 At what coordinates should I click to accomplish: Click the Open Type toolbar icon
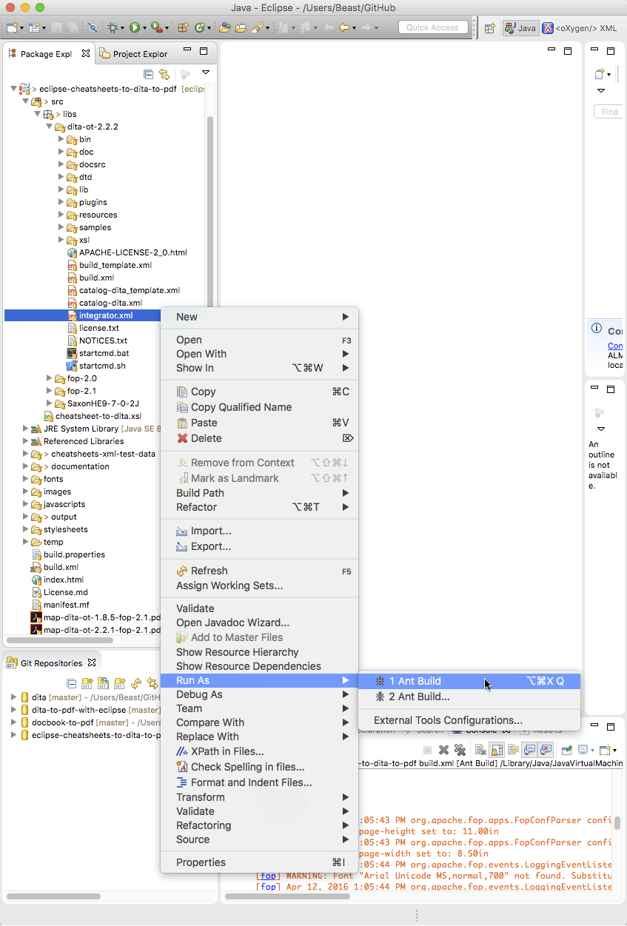tap(224, 27)
